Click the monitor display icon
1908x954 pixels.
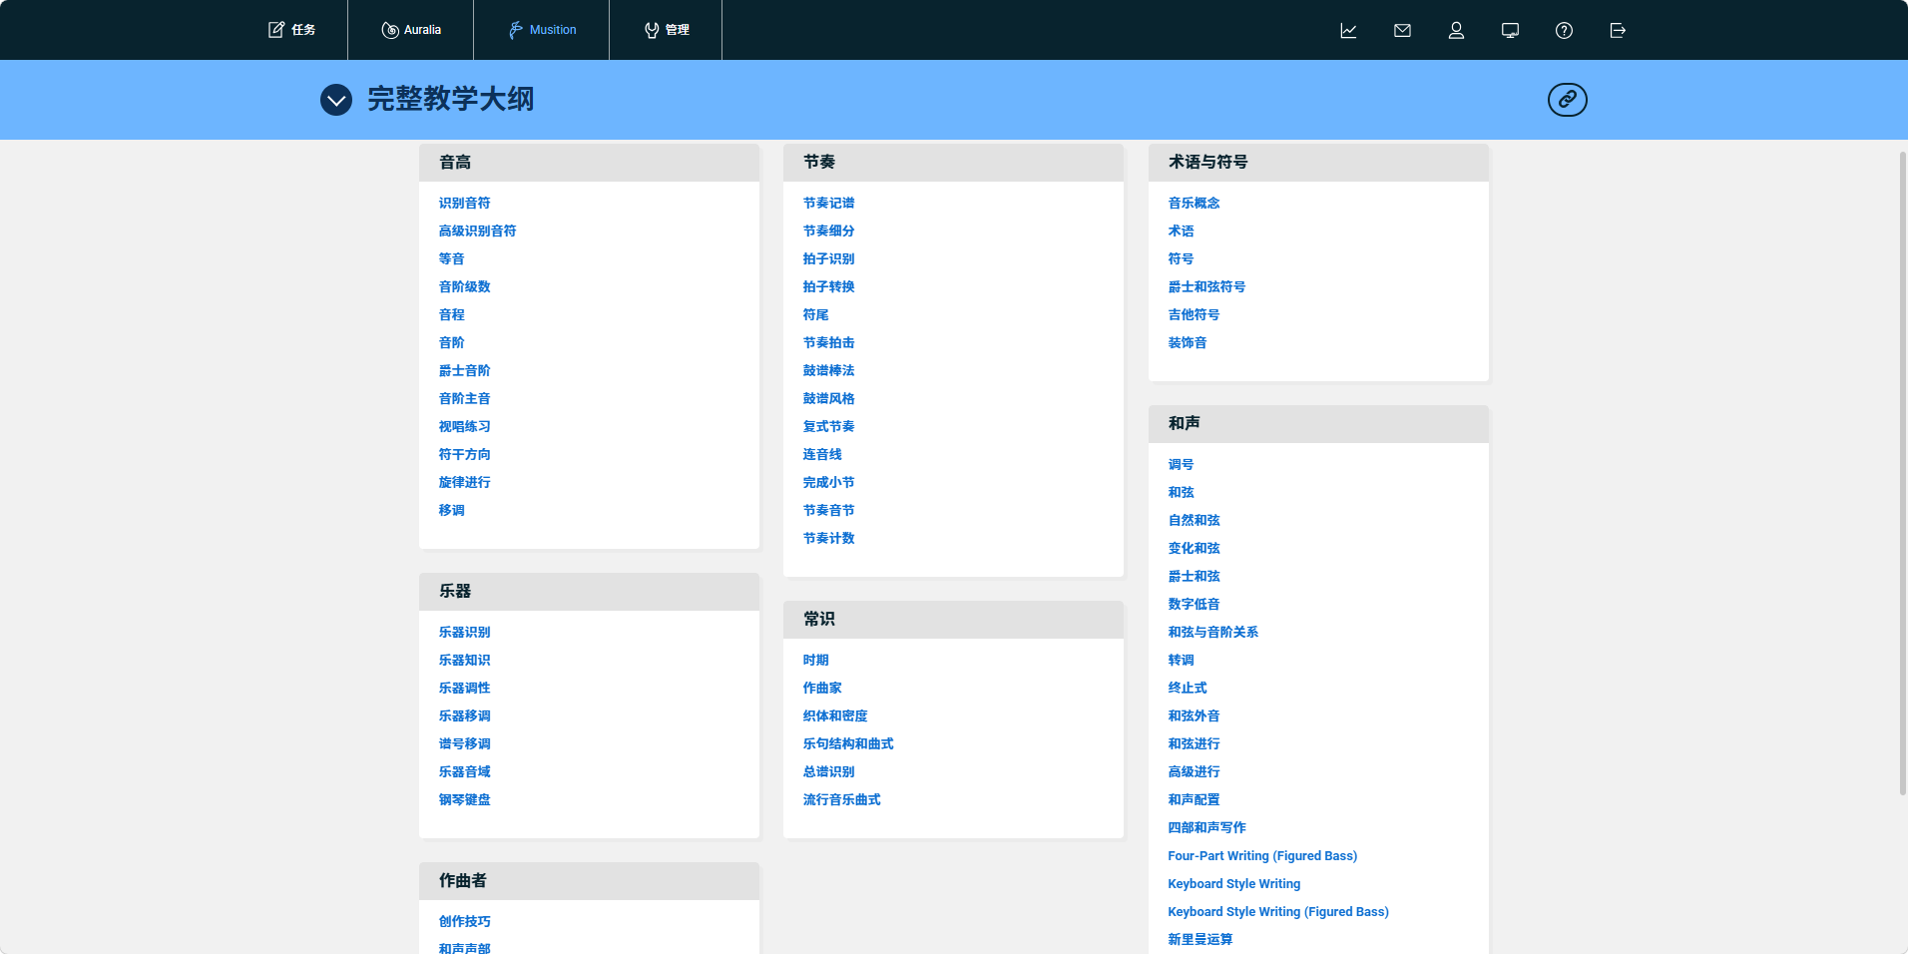coord(1510,30)
